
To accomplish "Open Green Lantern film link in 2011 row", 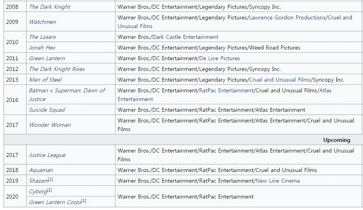I will (x=47, y=58).
